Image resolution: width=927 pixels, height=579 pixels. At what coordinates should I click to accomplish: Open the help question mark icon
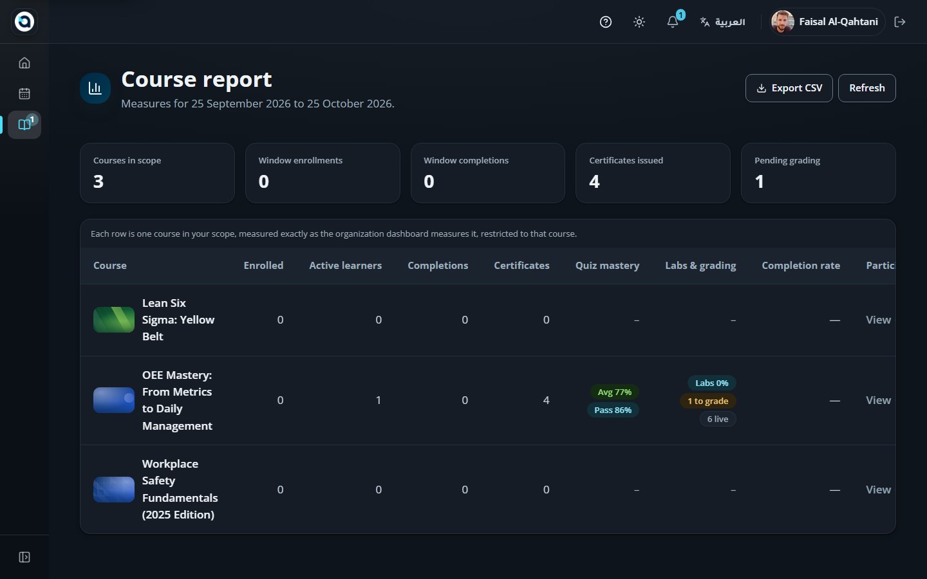pos(606,22)
